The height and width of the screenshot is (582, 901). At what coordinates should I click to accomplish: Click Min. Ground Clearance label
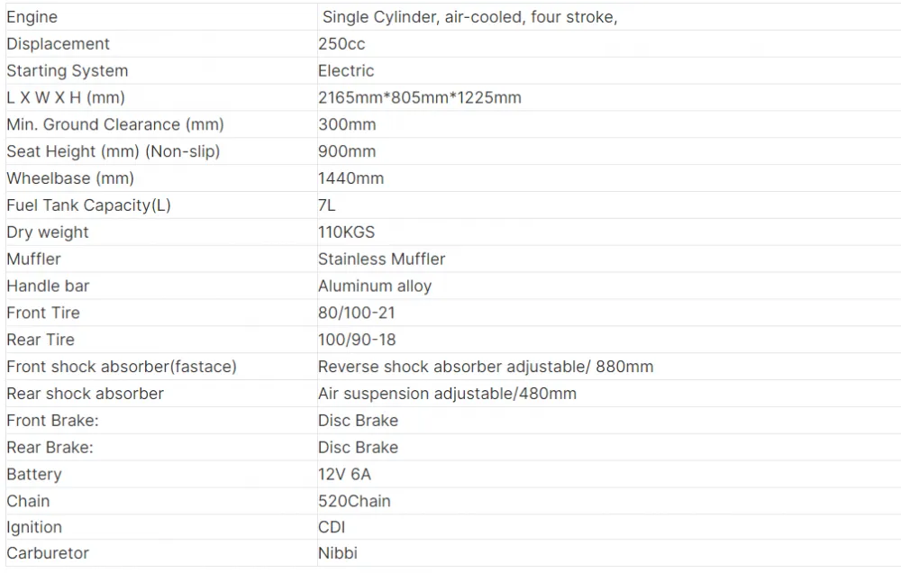115,124
